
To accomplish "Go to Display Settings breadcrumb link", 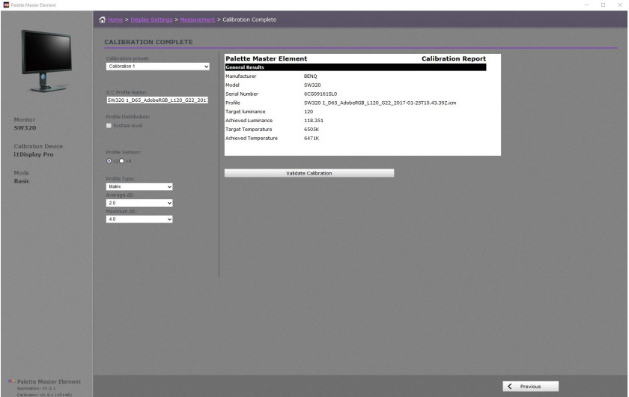I will click(151, 19).
